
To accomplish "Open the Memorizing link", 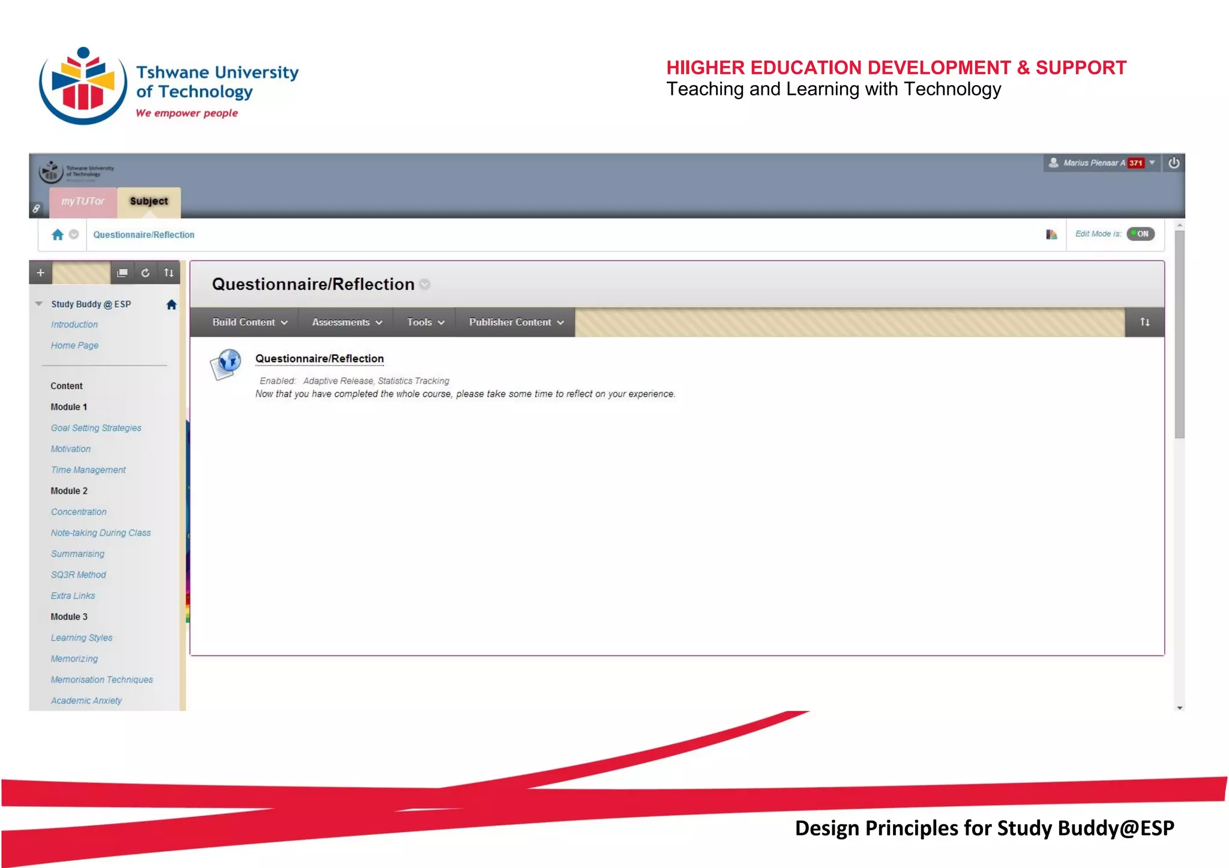I will tap(74, 659).
